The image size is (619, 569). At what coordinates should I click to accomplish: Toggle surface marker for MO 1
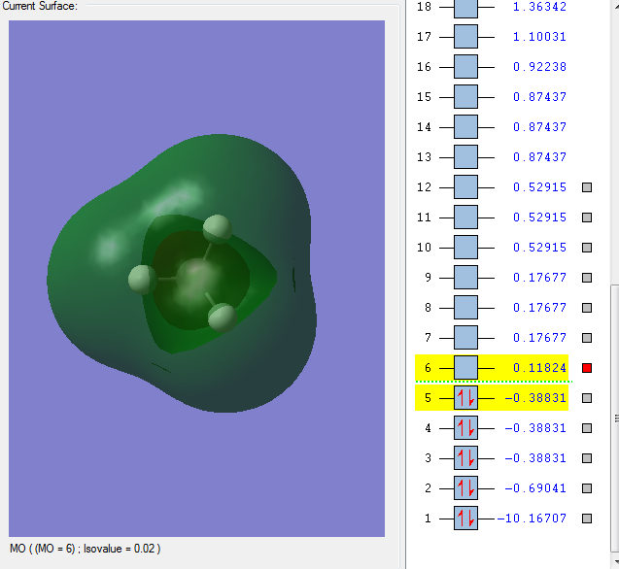click(587, 519)
